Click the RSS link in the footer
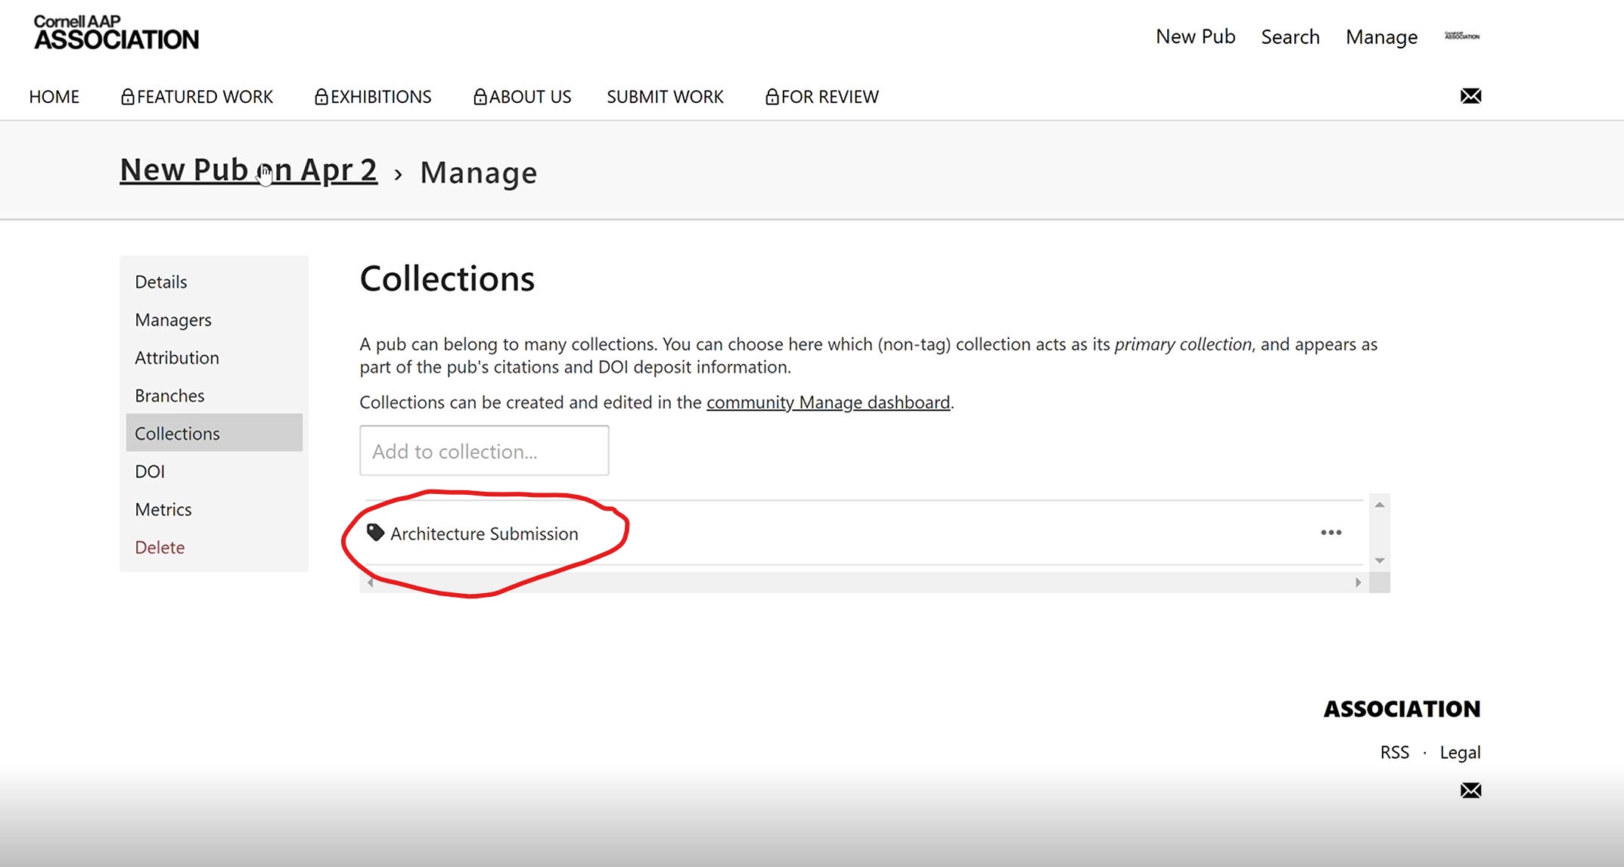The height and width of the screenshot is (867, 1624). [1394, 751]
